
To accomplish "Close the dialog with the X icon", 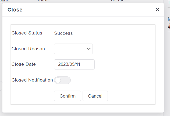I will click(x=157, y=10).
